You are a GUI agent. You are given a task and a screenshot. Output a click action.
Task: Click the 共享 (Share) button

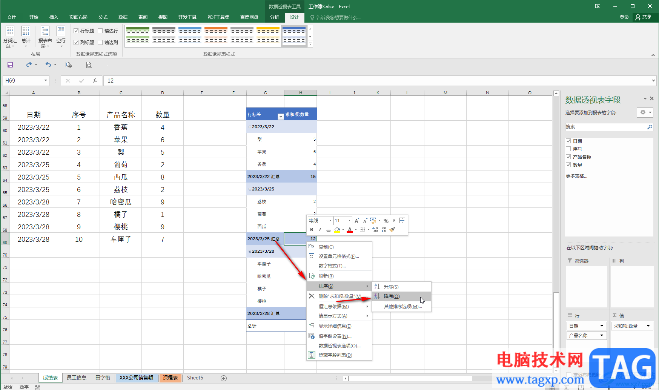pos(644,17)
